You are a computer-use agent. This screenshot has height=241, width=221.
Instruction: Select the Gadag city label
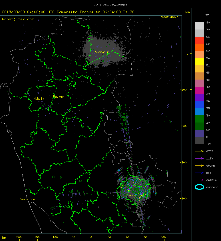click(58, 96)
